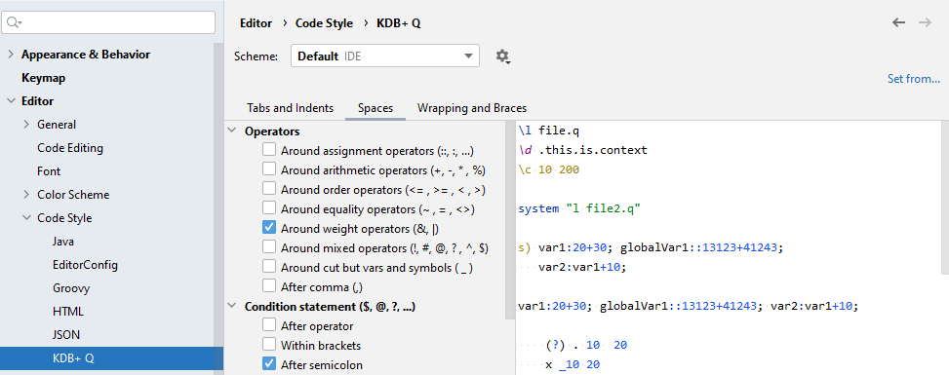Select EditorConfig code style
This screenshot has width=949, height=375.
pyautogui.click(x=85, y=265)
